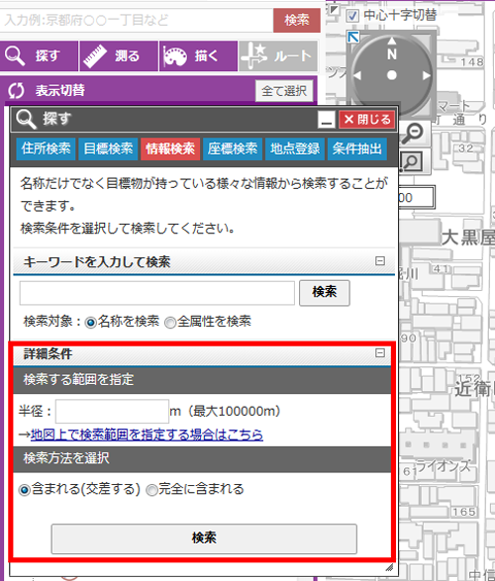This screenshot has width=495, height=581.
Task: Select 全属性を検索 radio button
Action: click(x=170, y=323)
